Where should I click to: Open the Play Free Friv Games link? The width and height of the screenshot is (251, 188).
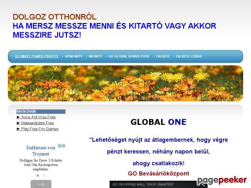pos(40,129)
